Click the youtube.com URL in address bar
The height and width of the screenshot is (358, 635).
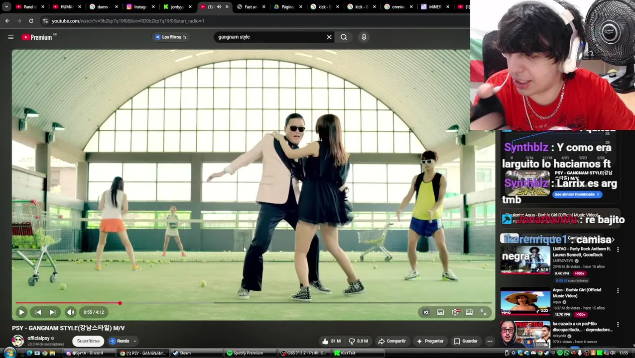(x=128, y=21)
